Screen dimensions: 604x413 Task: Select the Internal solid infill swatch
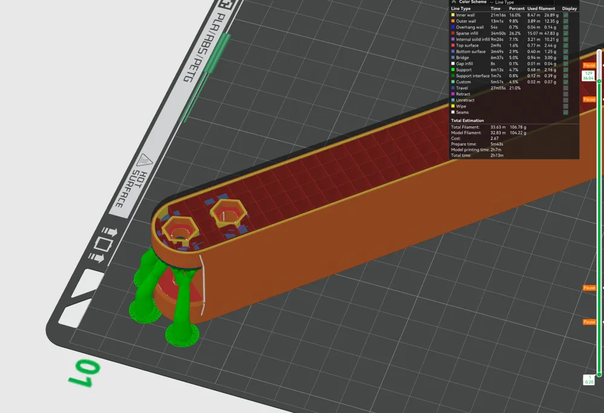pyautogui.click(x=453, y=39)
